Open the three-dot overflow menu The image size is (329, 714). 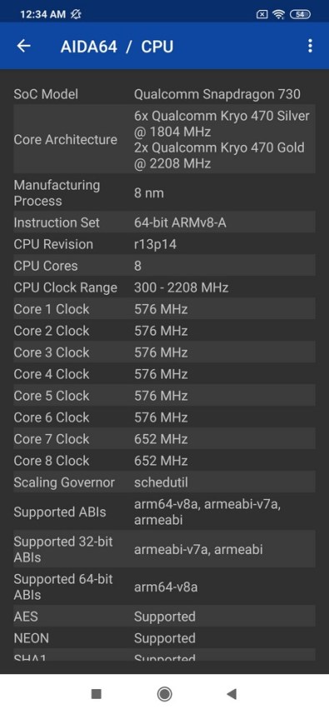pos(310,46)
